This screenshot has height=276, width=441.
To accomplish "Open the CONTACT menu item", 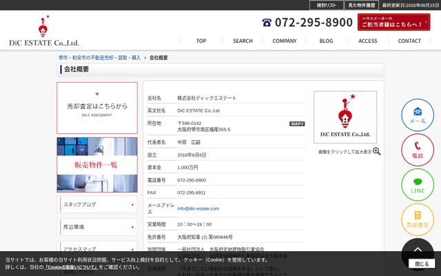I will (409, 41).
